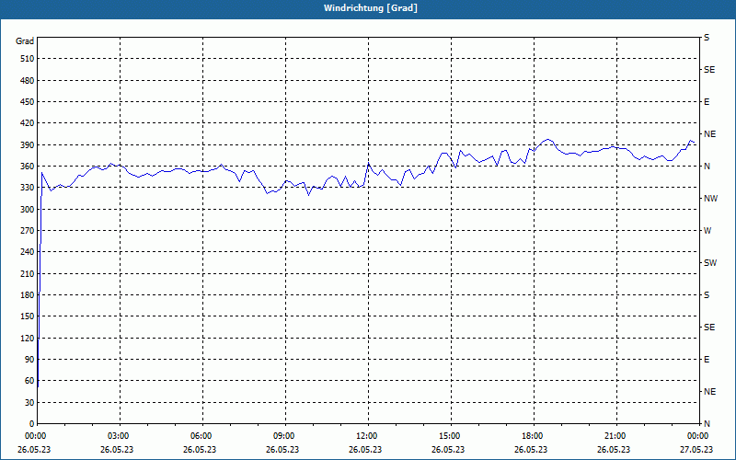Click the 12:00 time axis label
This screenshot has width=736, height=460.
click(367, 436)
